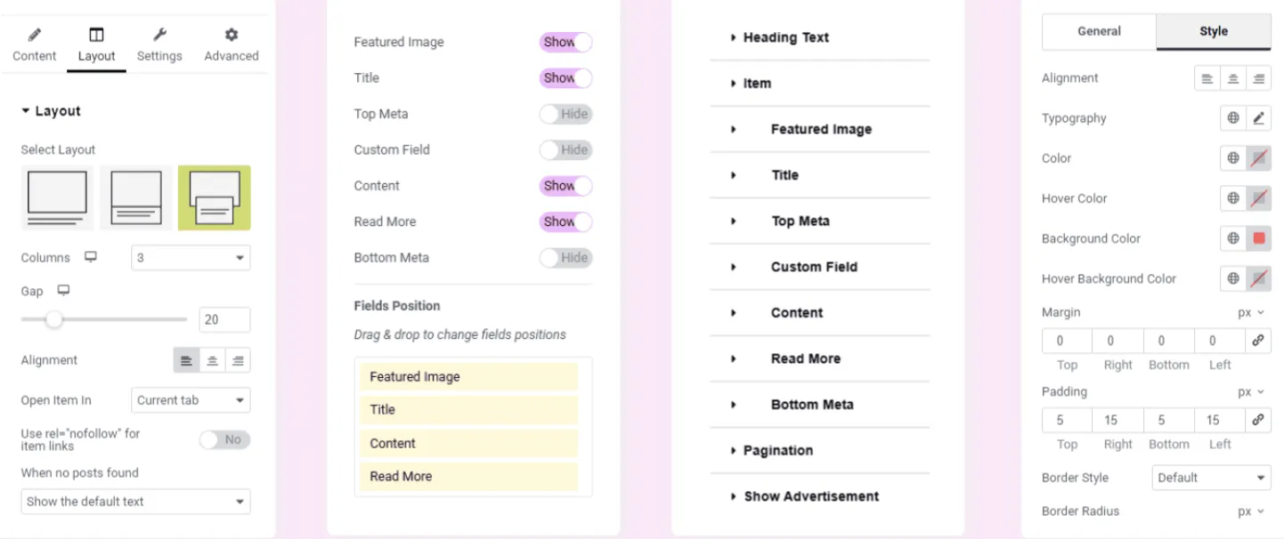Click the Gap value field showing 20
Viewport: 1284px width, 539px height.
(224, 320)
